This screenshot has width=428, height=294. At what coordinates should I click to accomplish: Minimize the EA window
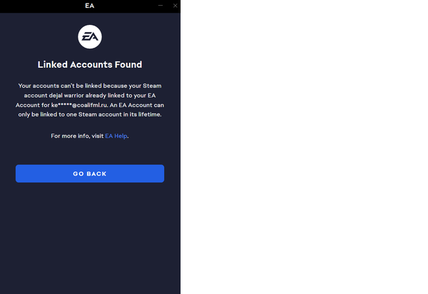(x=160, y=6)
